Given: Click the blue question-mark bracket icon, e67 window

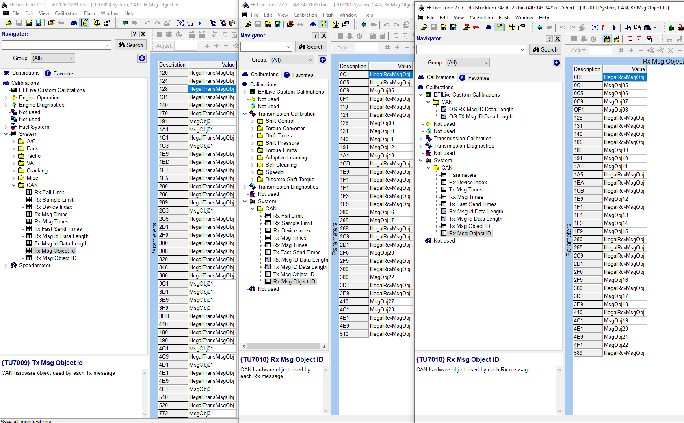Looking at the screenshot, I should [180, 23].
